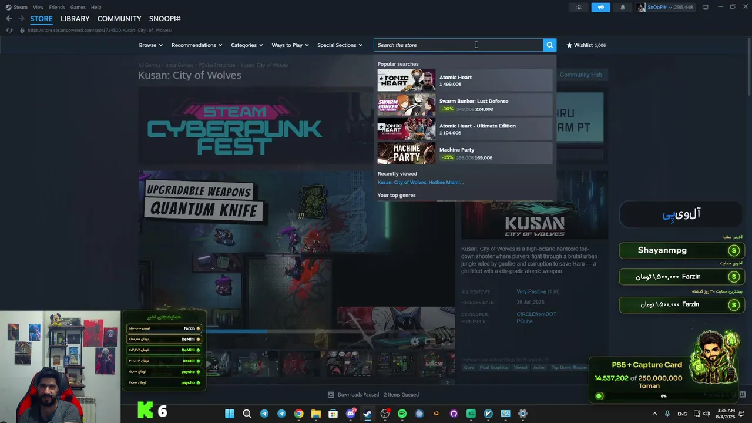The width and height of the screenshot is (752, 423).
Task: Switch to the LIBRARY tab
Action: pos(75,19)
